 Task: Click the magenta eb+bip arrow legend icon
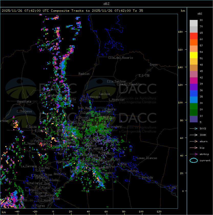194,154
